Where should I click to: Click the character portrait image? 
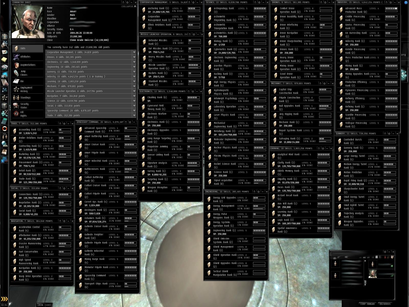[x=28, y=22]
